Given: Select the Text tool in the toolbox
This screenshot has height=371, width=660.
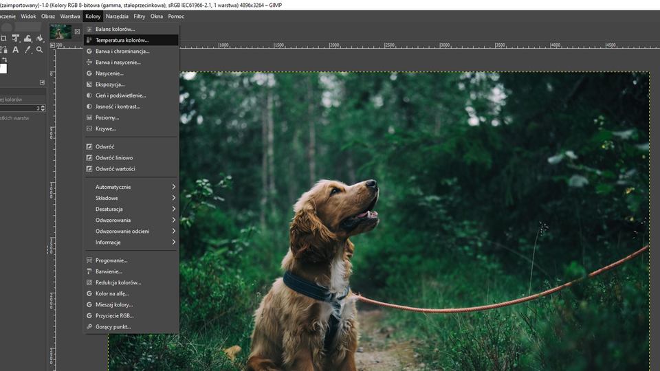Looking at the screenshot, I should (x=15, y=49).
